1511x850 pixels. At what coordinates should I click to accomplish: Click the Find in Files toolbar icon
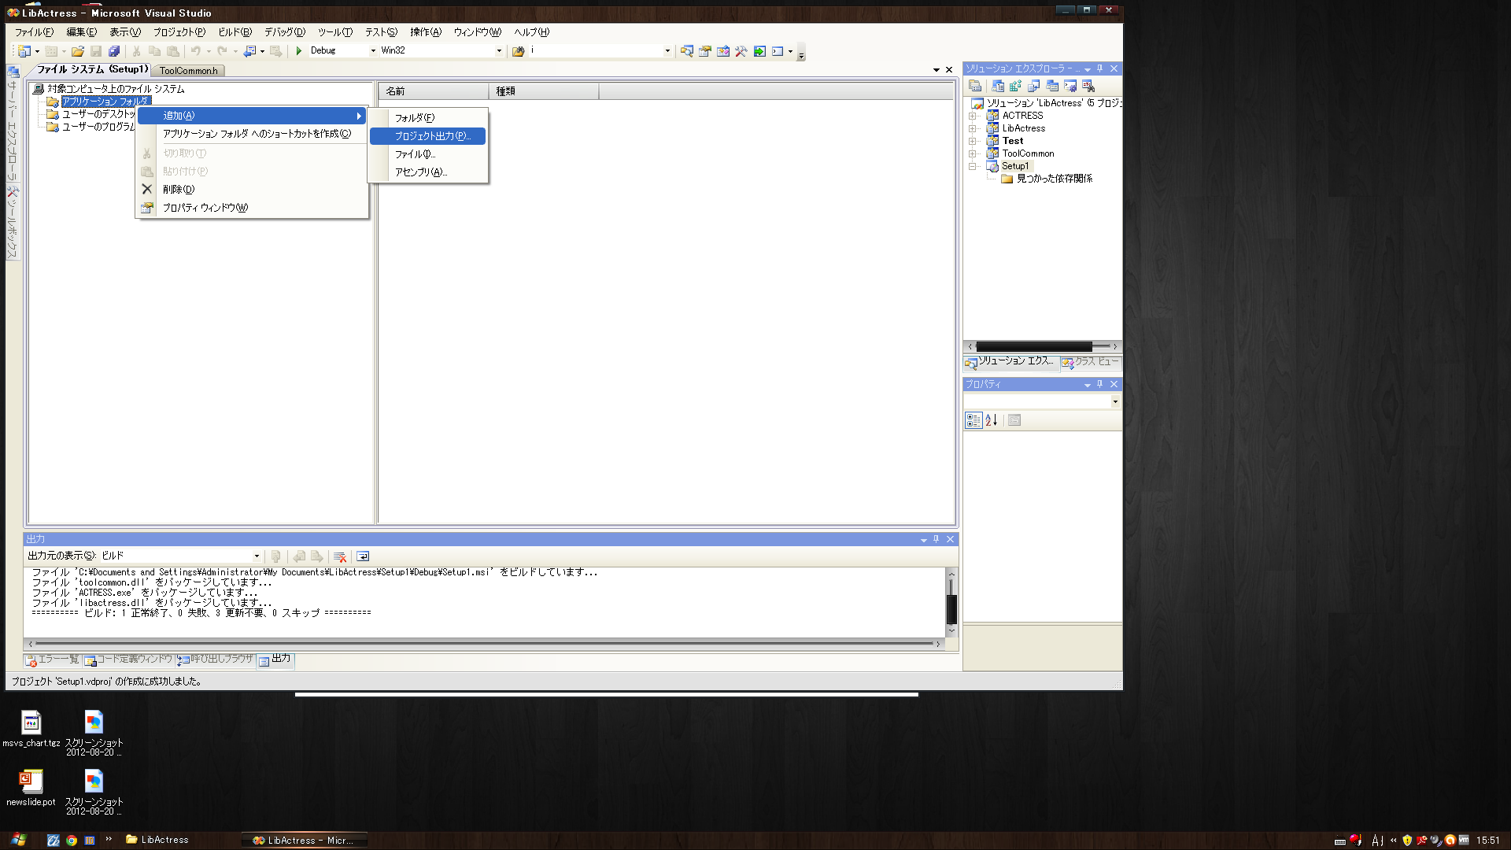519,51
